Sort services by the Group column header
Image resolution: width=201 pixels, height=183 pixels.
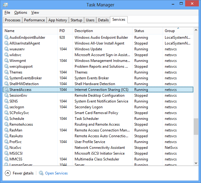(170, 31)
